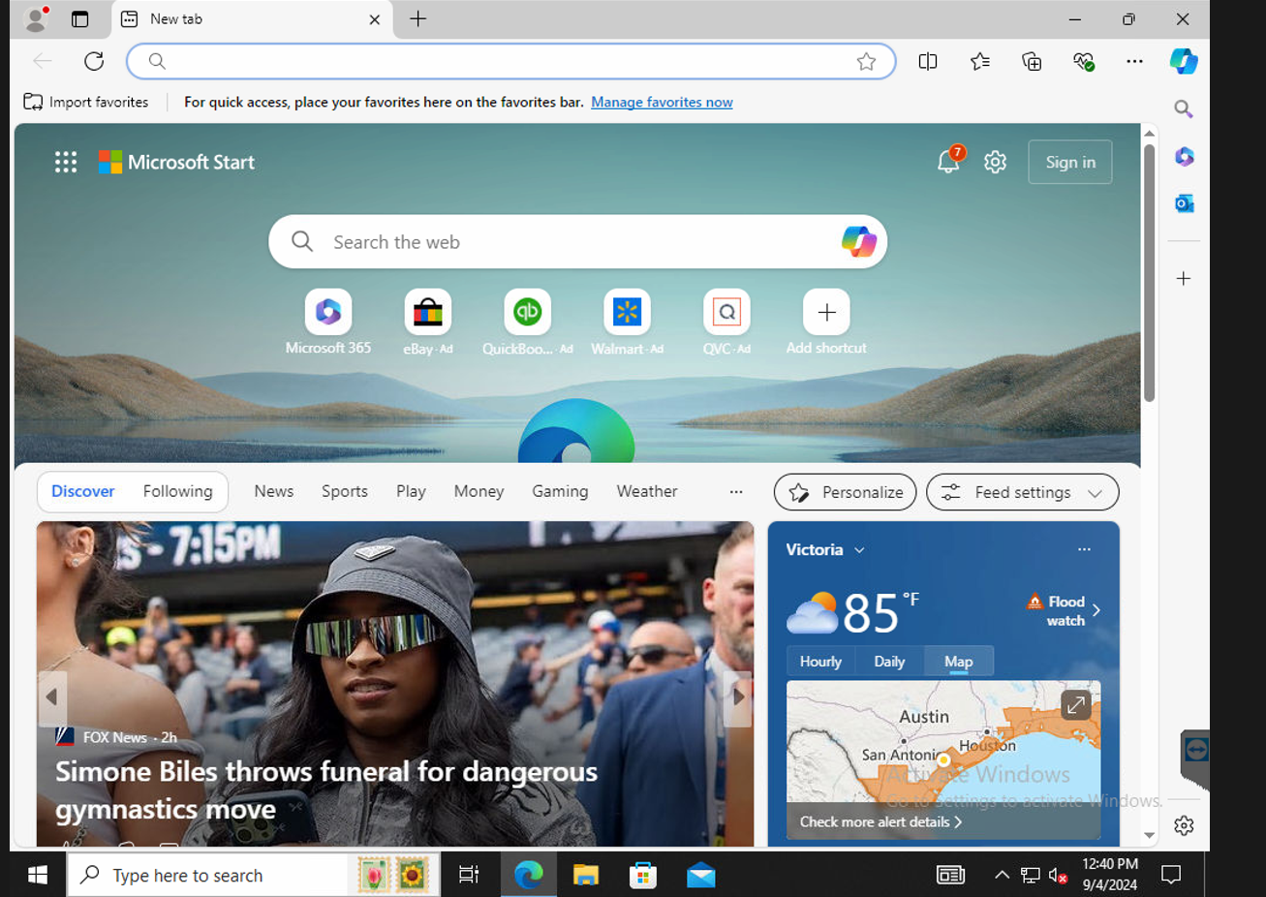
Task: Open the Gaming feed tab
Action: pyautogui.click(x=560, y=491)
